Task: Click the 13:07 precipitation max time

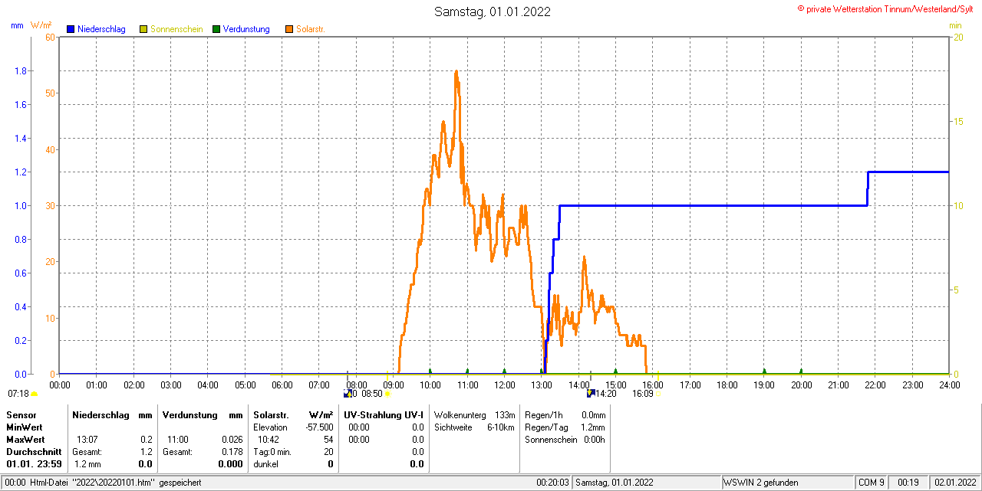Action: point(87,440)
